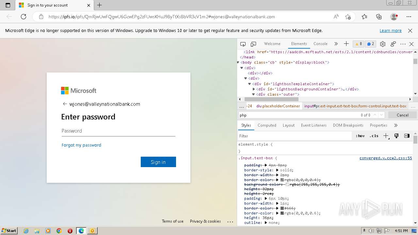The width and height of the screenshot is (418, 235).
Task: Reload the page with refresh button
Action: (x=24, y=17)
